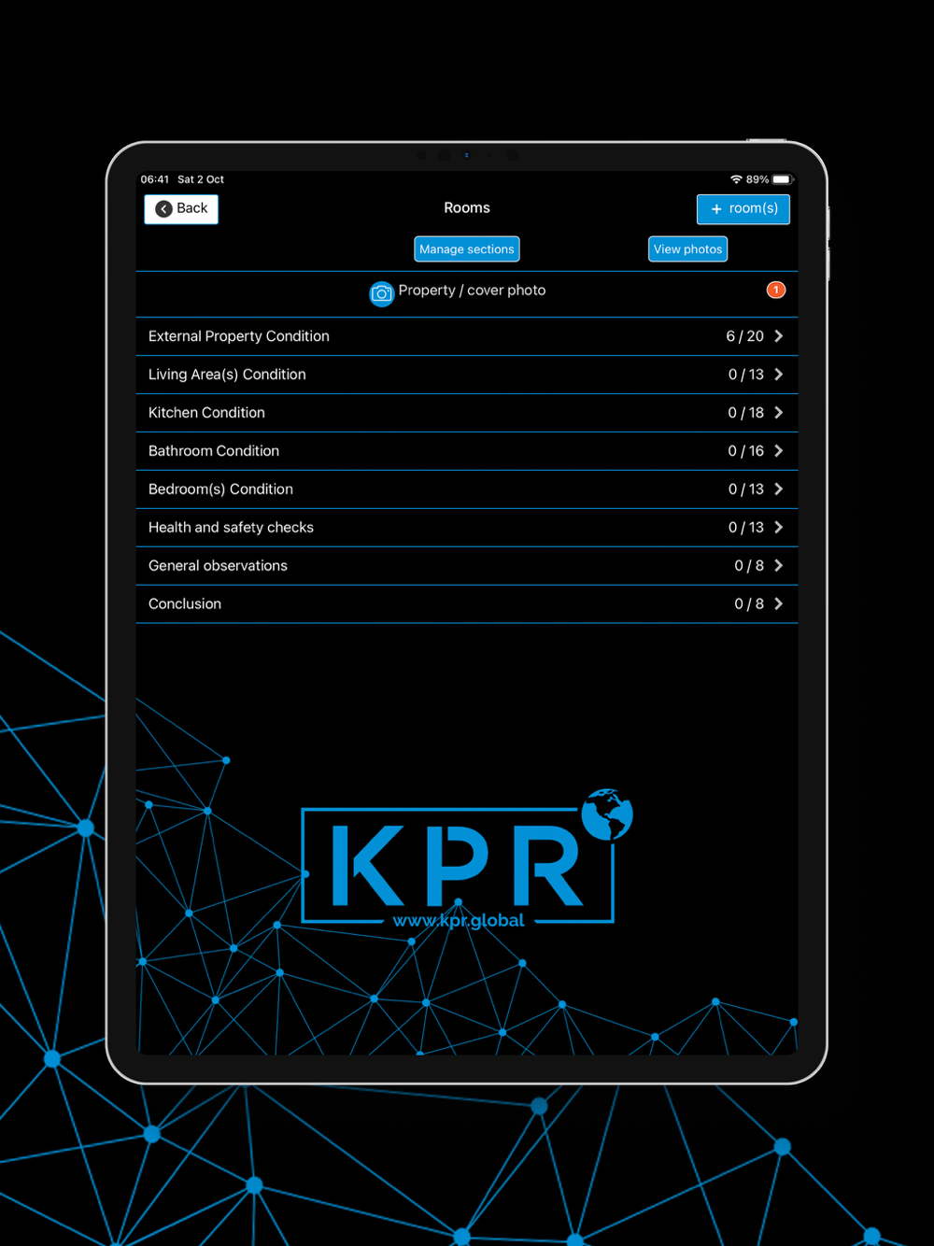Viewport: 934px width, 1246px height.
Task: Open Bedroom(s) Condition section
Action: pyautogui.click(x=467, y=489)
